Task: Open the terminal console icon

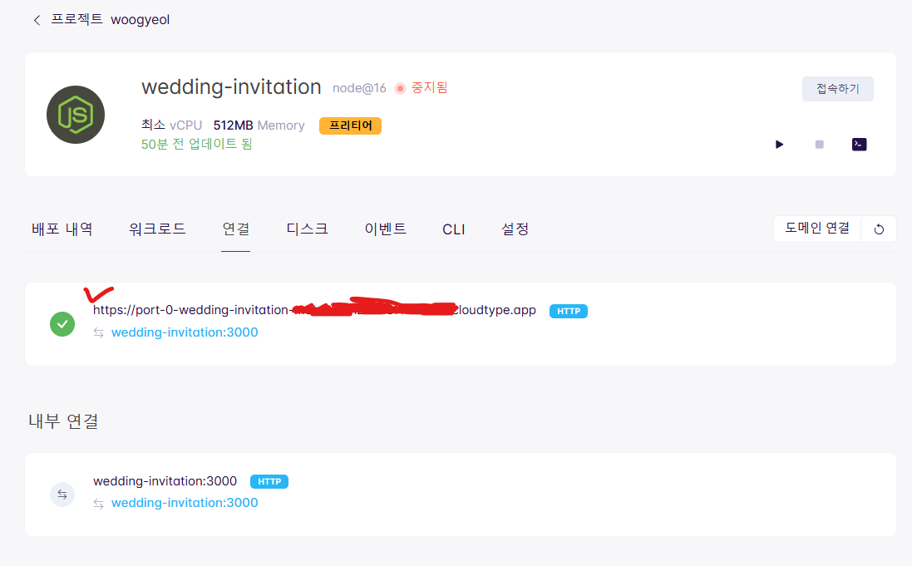Action: (859, 145)
